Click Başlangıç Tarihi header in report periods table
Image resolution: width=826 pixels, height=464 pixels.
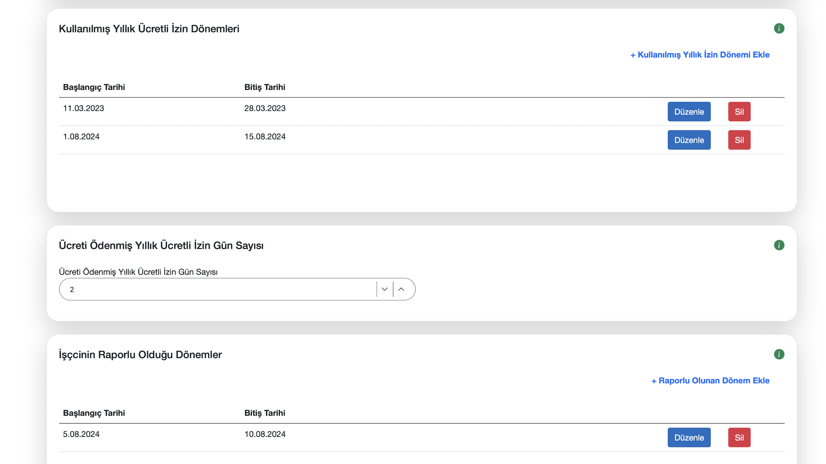94,413
